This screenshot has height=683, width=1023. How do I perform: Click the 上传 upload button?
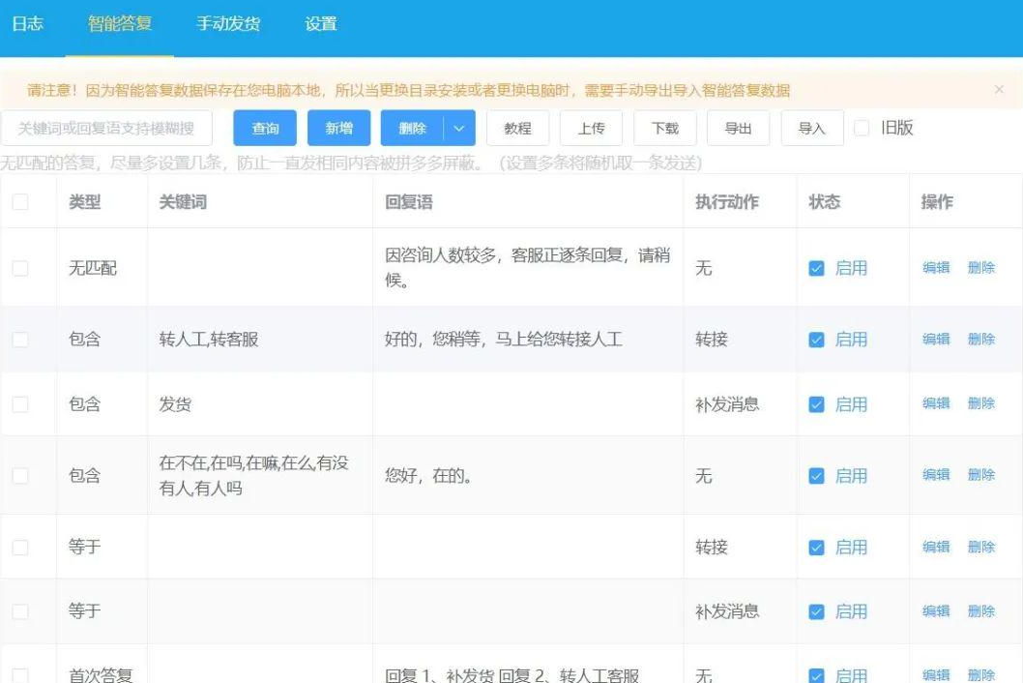pos(592,127)
